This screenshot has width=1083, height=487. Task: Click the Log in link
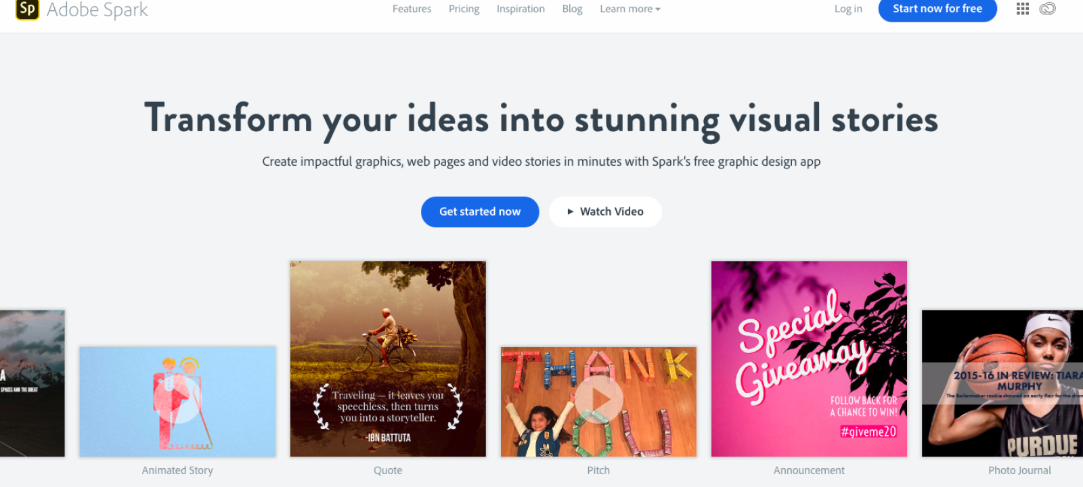point(847,9)
